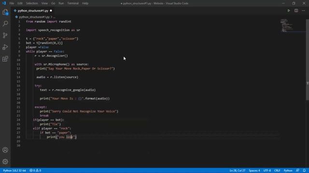This screenshot has width=309, height=173.
Task: Change end of line sequence CRLF
Action: 277,171
